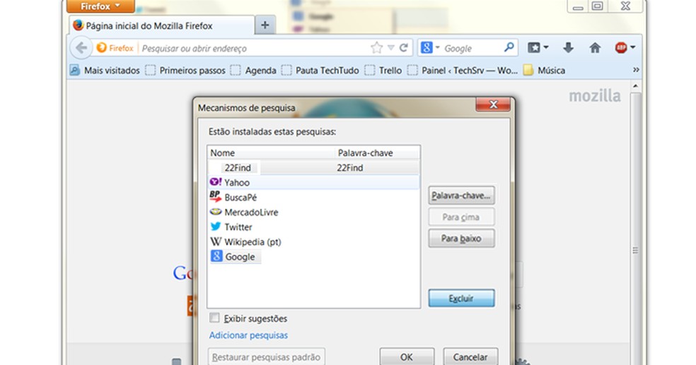Toggle the Exibir sugestões checkbox
Screen dimensions: 696x365
pyautogui.click(x=214, y=318)
